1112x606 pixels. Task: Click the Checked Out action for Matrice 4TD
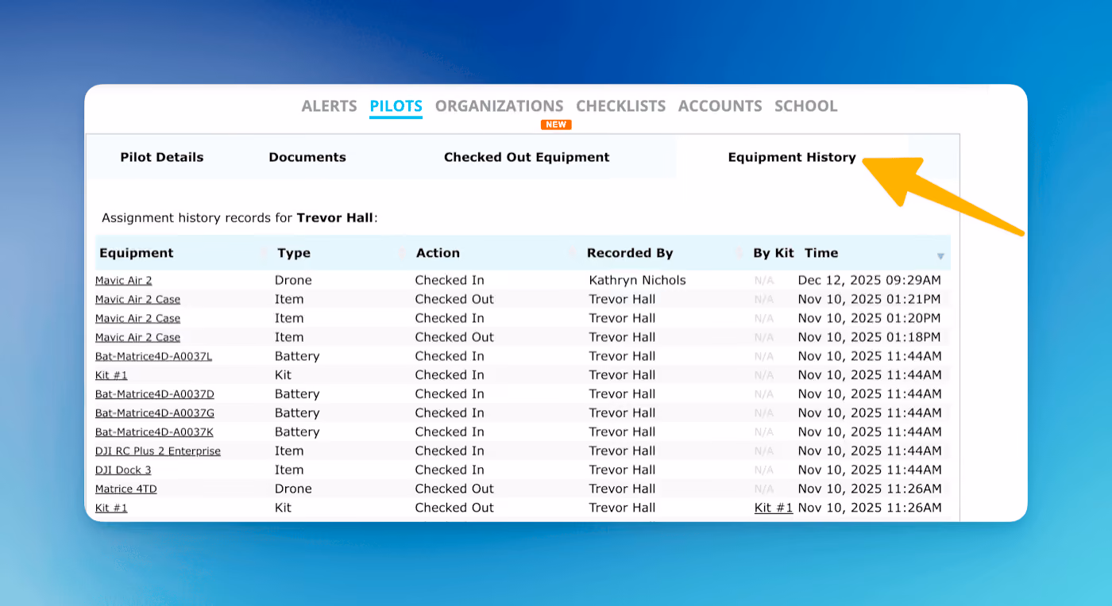pyautogui.click(x=454, y=489)
